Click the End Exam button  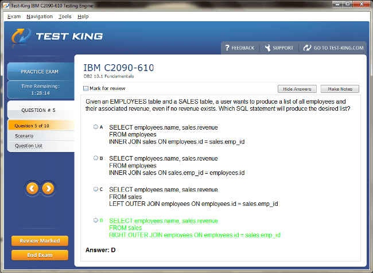pos(40,255)
